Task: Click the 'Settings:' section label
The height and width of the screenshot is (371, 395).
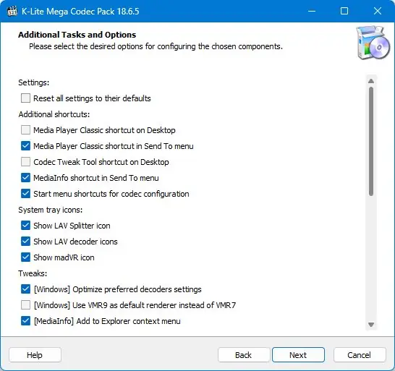Action: click(x=34, y=82)
